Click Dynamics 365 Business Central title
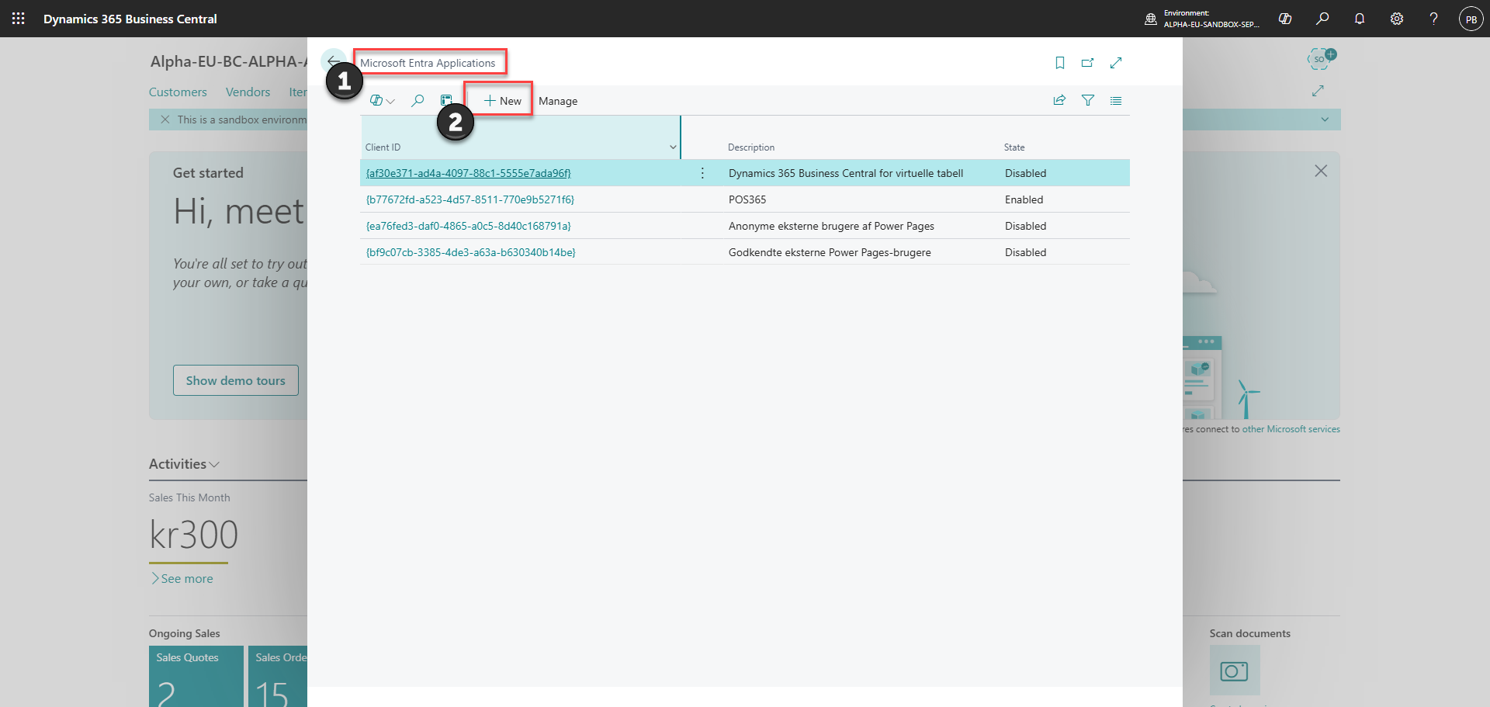 click(x=130, y=19)
